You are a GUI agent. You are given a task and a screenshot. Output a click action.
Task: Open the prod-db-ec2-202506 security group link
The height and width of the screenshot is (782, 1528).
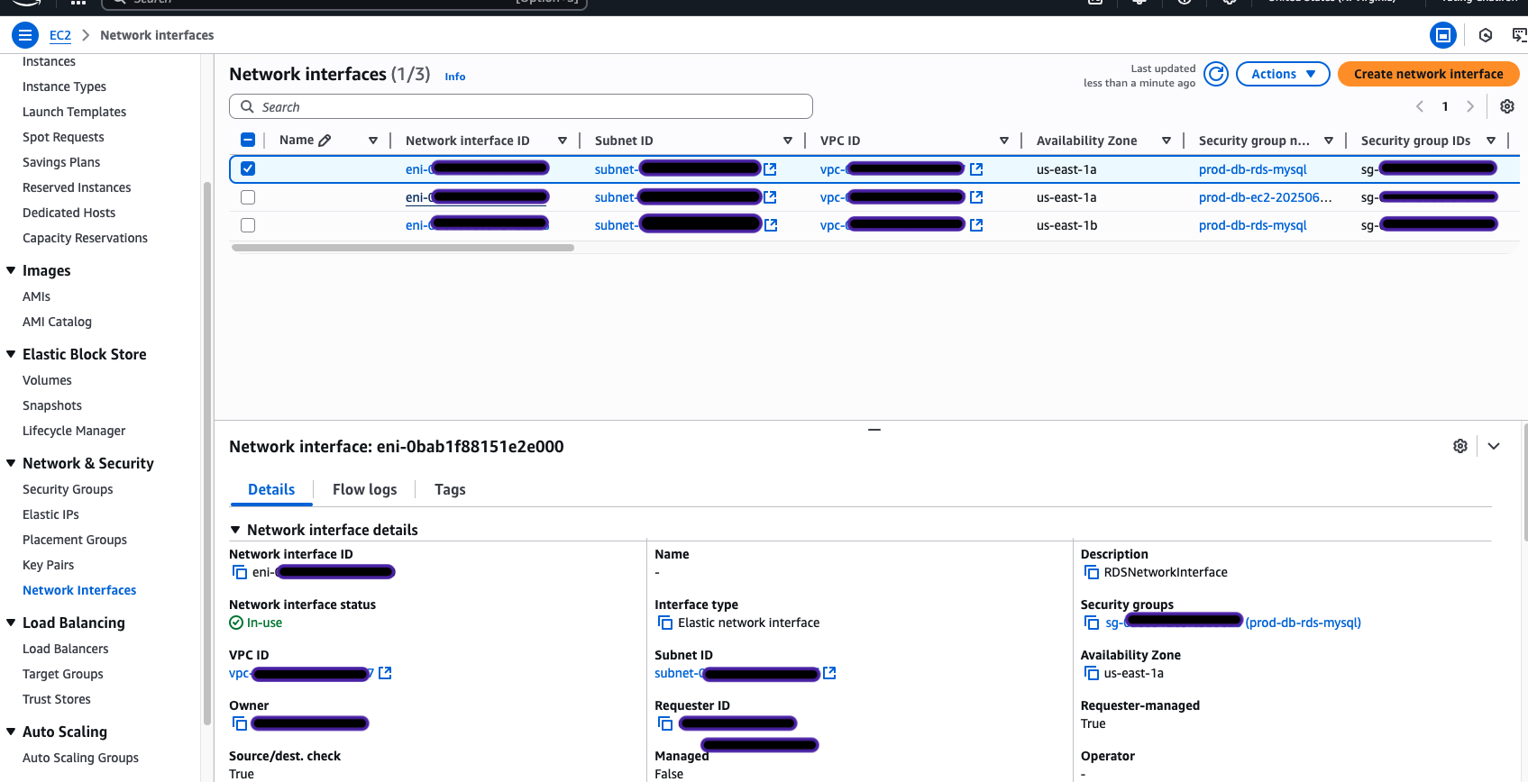(x=1266, y=197)
